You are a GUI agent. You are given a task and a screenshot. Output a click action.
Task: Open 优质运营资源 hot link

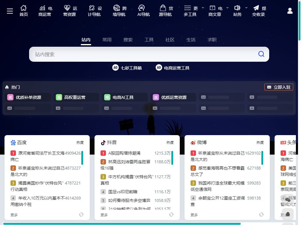click(x=173, y=97)
